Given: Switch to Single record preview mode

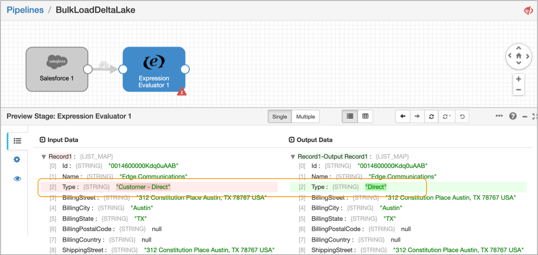Looking at the screenshot, I should [x=279, y=117].
